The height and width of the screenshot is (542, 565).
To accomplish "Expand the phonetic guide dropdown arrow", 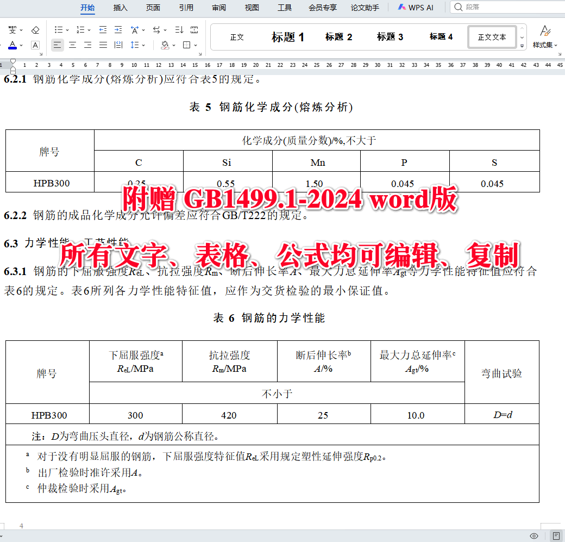I will pyautogui.click(x=21, y=30).
